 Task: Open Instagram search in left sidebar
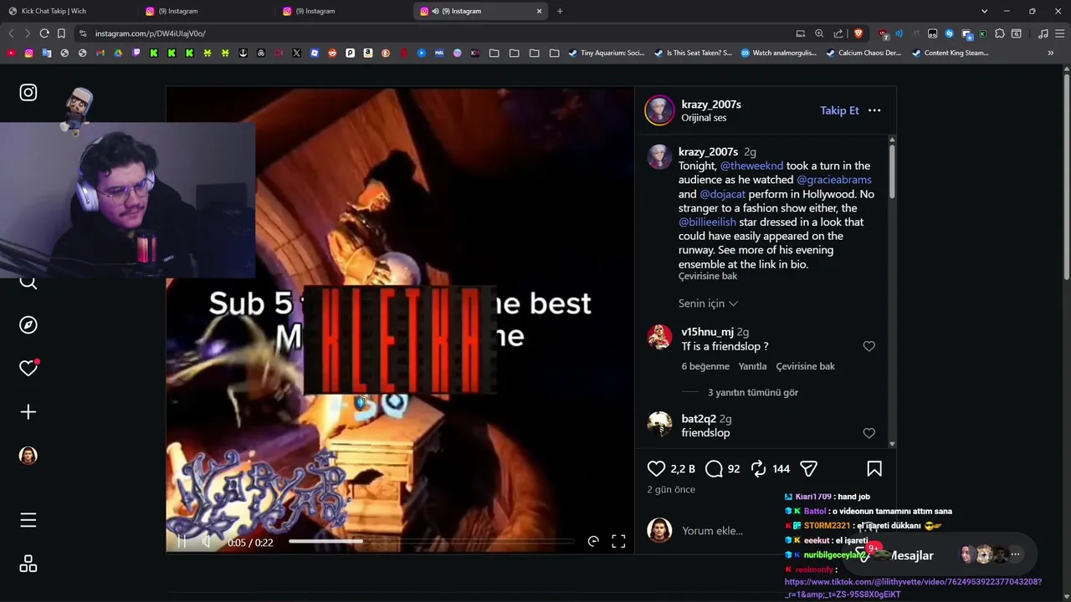pyautogui.click(x=28, y=283)
